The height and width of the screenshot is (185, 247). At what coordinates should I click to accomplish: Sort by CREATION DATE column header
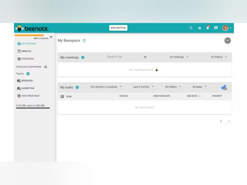162,96
